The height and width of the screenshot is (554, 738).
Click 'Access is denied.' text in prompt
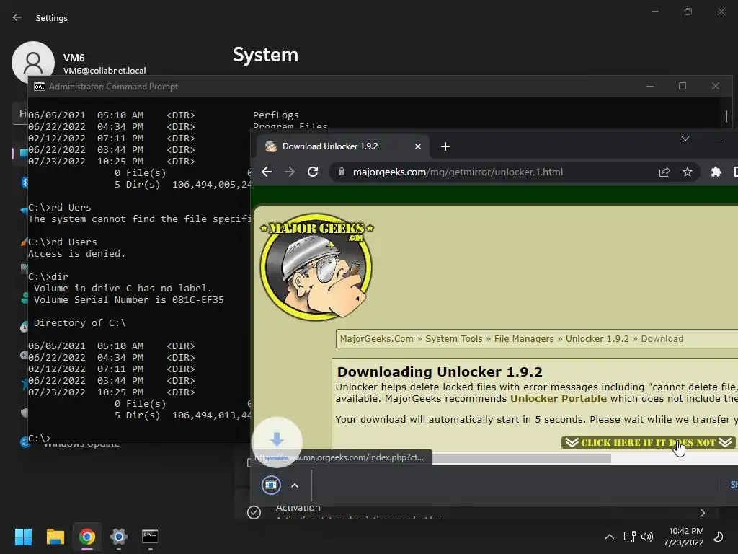76,253
